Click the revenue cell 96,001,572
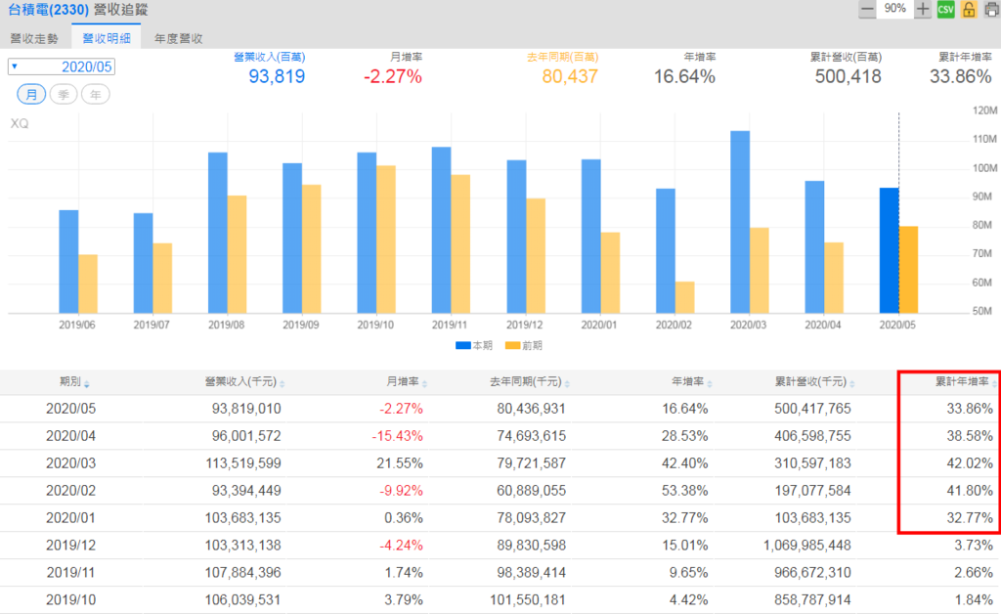This screenshot has width=1001, height=614. tap(246, 436)
